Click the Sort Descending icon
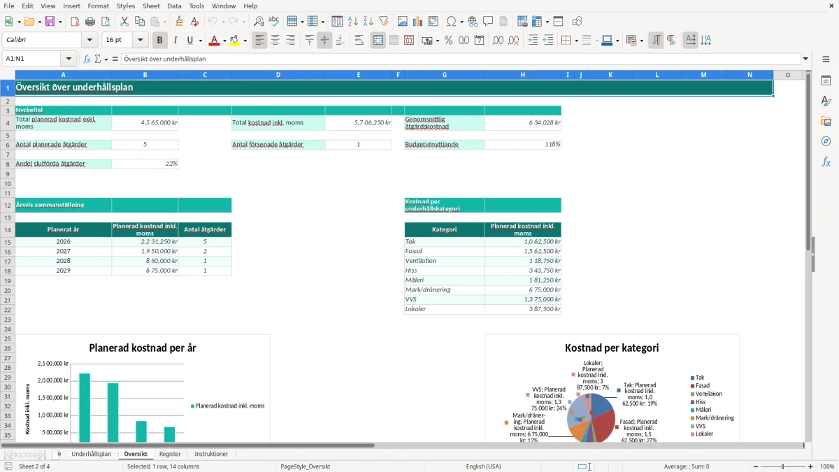The image size is (839, 472). 368,22
